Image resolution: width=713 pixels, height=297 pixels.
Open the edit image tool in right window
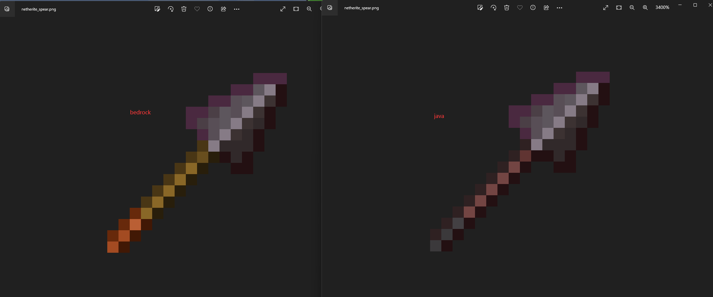click(x=480, y=8)
